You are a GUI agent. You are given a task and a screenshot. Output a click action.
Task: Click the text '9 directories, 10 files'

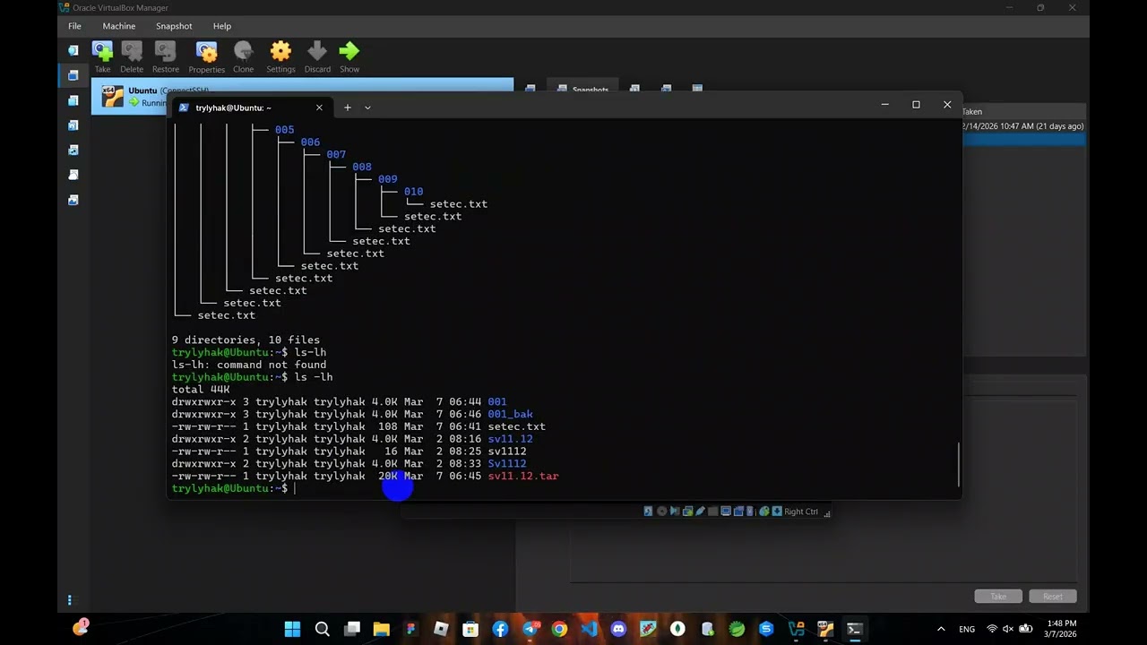pyautogui.click(x=246, y=340)
